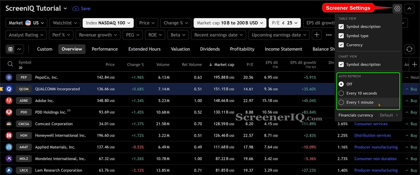Open the Beta filter dropdown
This screenshot has width=420, height=175.
(178, 35)
